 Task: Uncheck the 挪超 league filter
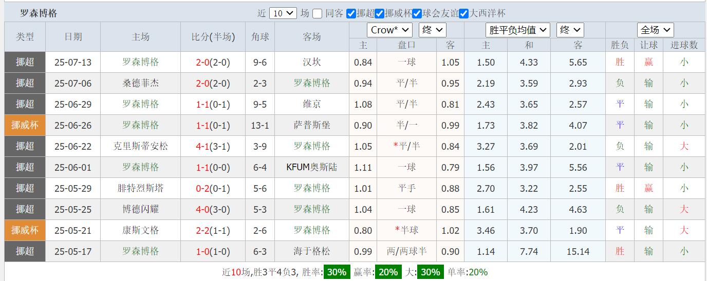click(351, 14)
